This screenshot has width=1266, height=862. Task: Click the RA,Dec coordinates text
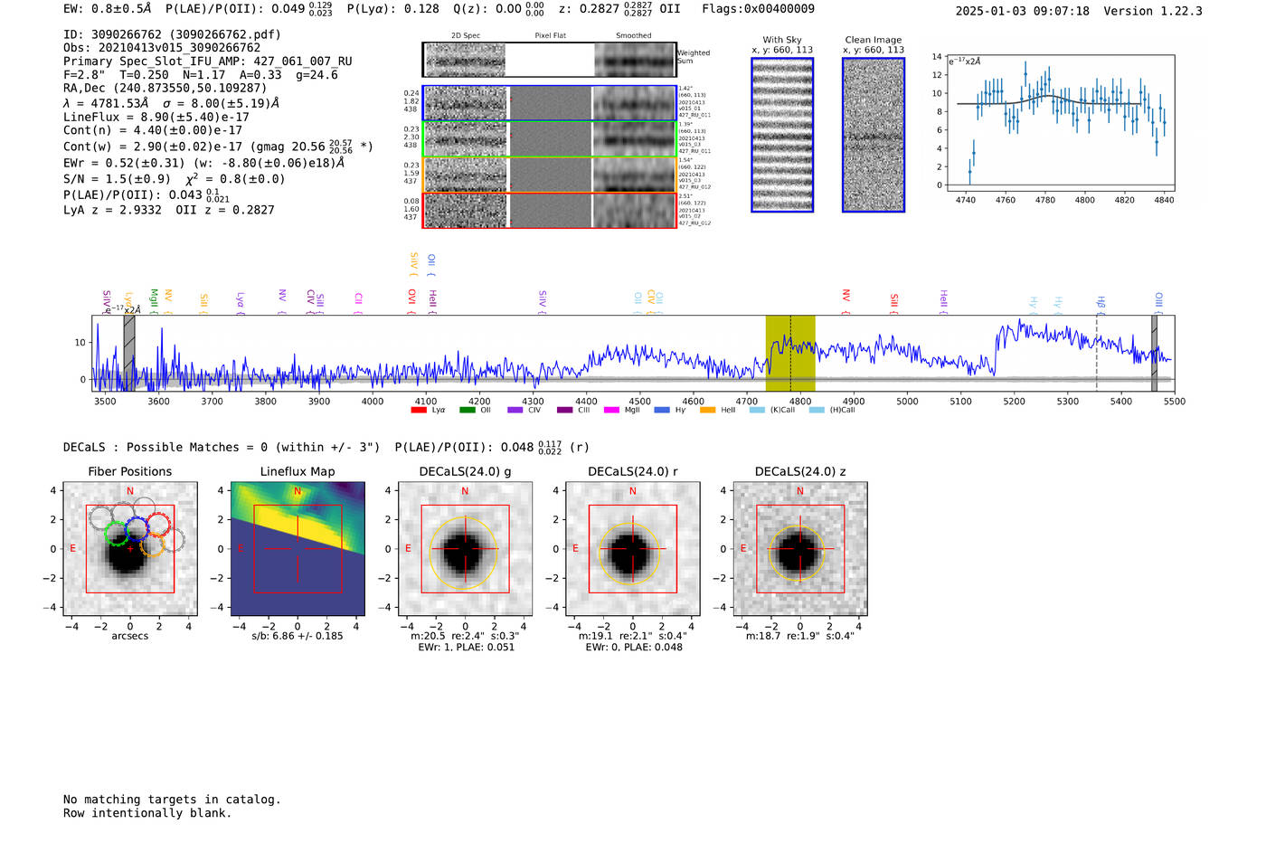click(x=165, y=88)
